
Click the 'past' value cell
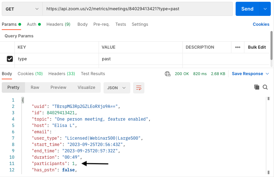click(141, 59)
